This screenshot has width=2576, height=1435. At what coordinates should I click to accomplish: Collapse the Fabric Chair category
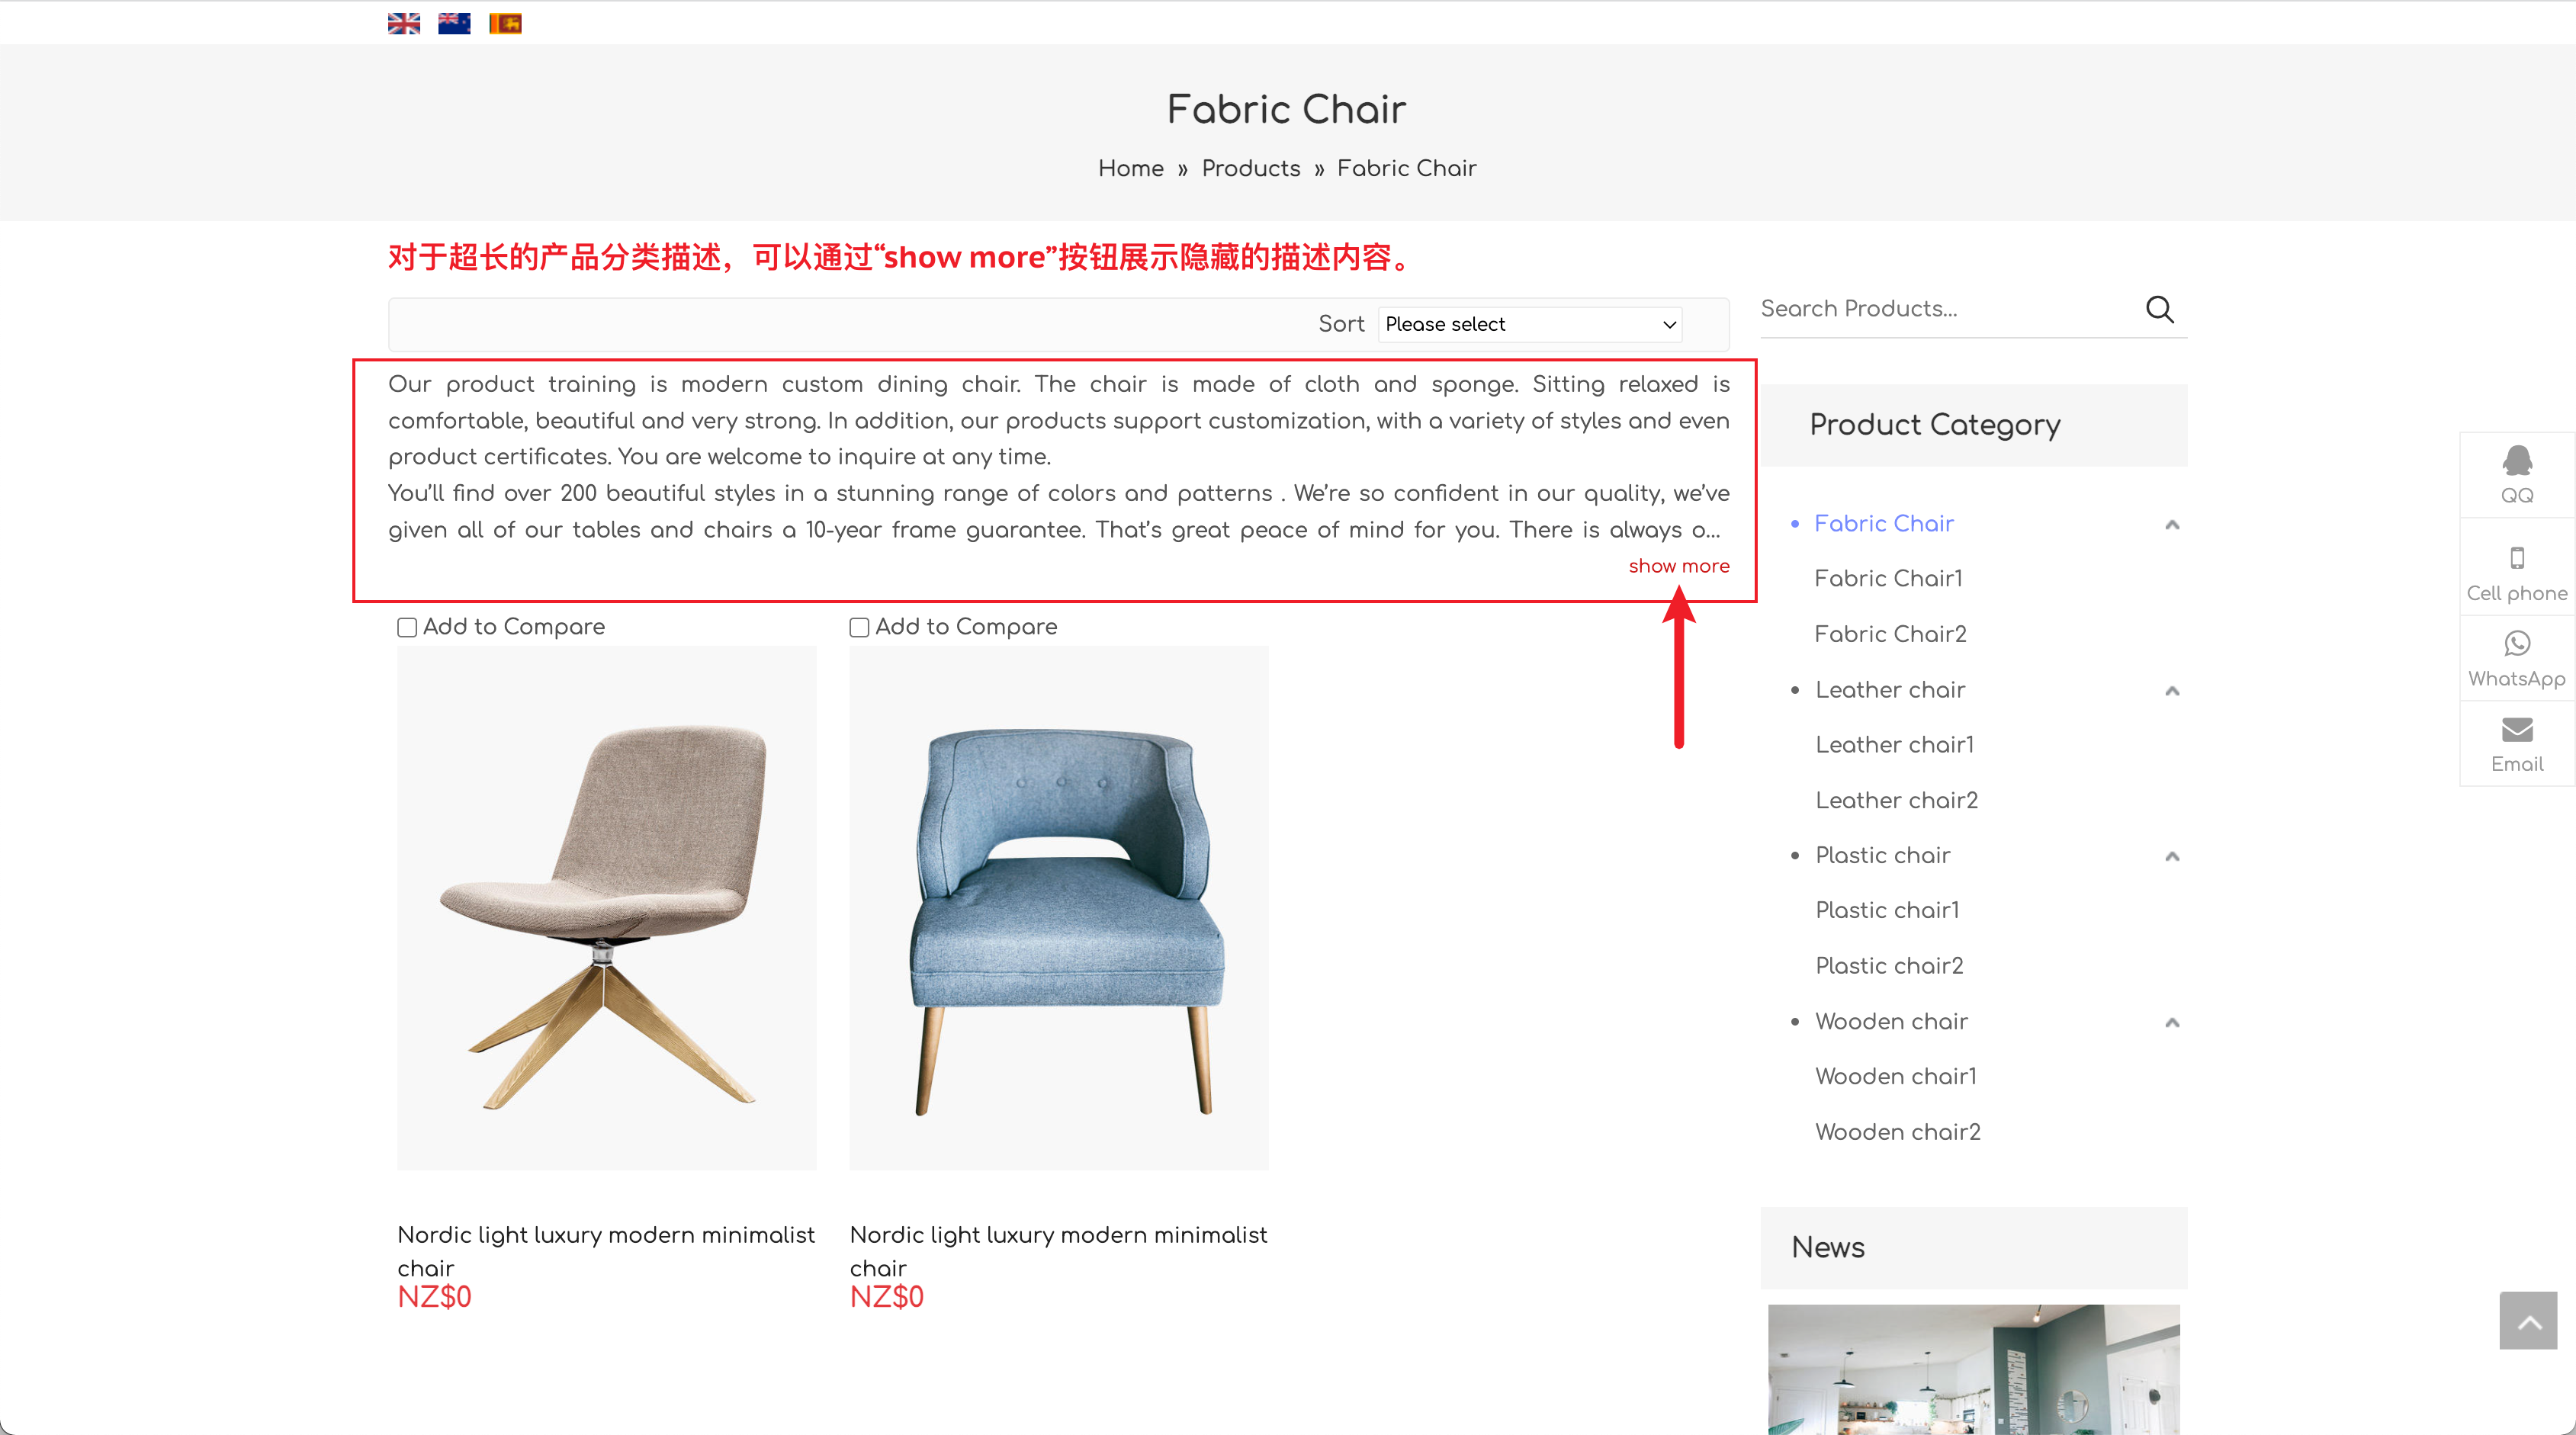coord(2172,524)
